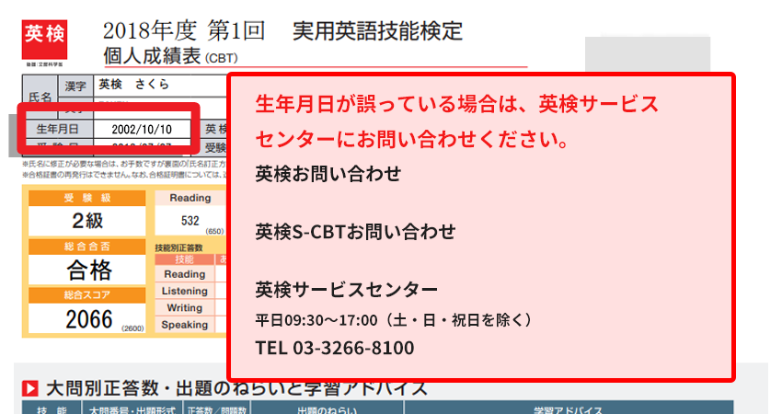Click the 2018年度 第1回 heading
Image resolution: width=782 pixels, height=414 pixels.
[183, 31]
